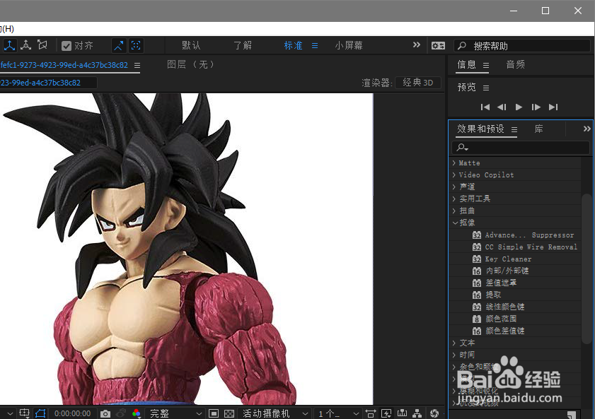This screenshot has height=419, width=595.
Task: Click the 0:00:00:00 current time display
Action: [x=72, y=413]
